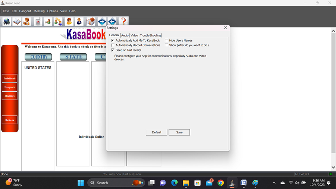Open the Help menu
Image resolution: width=336 pixels, height=189 pixels.
[x=72, y=11]
